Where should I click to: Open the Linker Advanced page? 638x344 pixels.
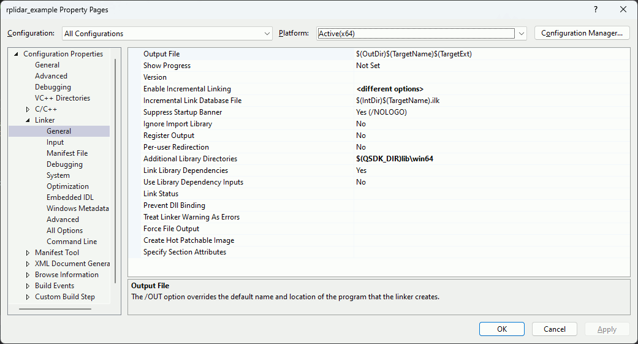pos(63,219)
